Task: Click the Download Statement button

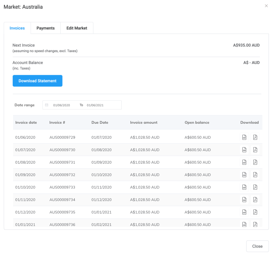Action: point(37,81)
